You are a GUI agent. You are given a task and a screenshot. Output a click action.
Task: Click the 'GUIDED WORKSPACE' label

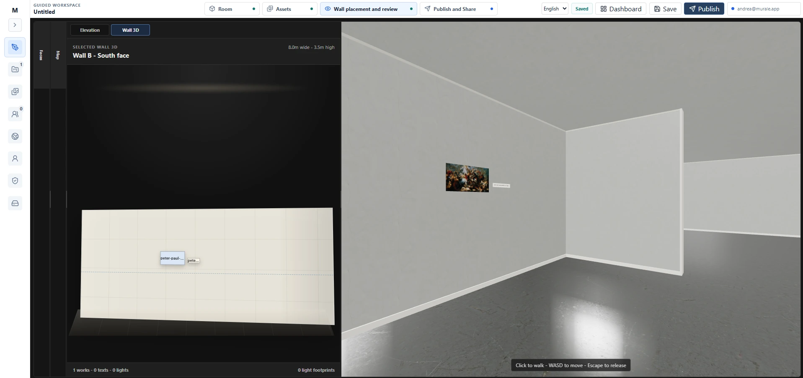pos(57,5)
